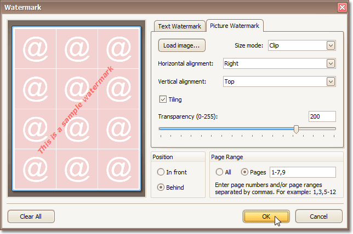The image size is (353, 234).
Task: Expand the Vertical alignment dropdown
Action: (331, 81)
